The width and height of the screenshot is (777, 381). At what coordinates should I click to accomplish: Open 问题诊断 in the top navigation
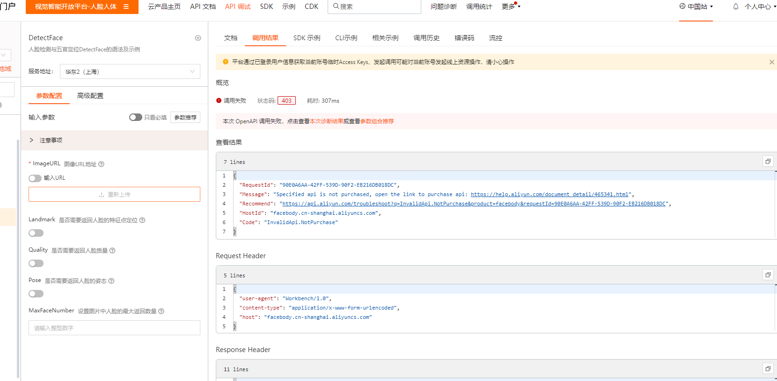coord(444,7)
